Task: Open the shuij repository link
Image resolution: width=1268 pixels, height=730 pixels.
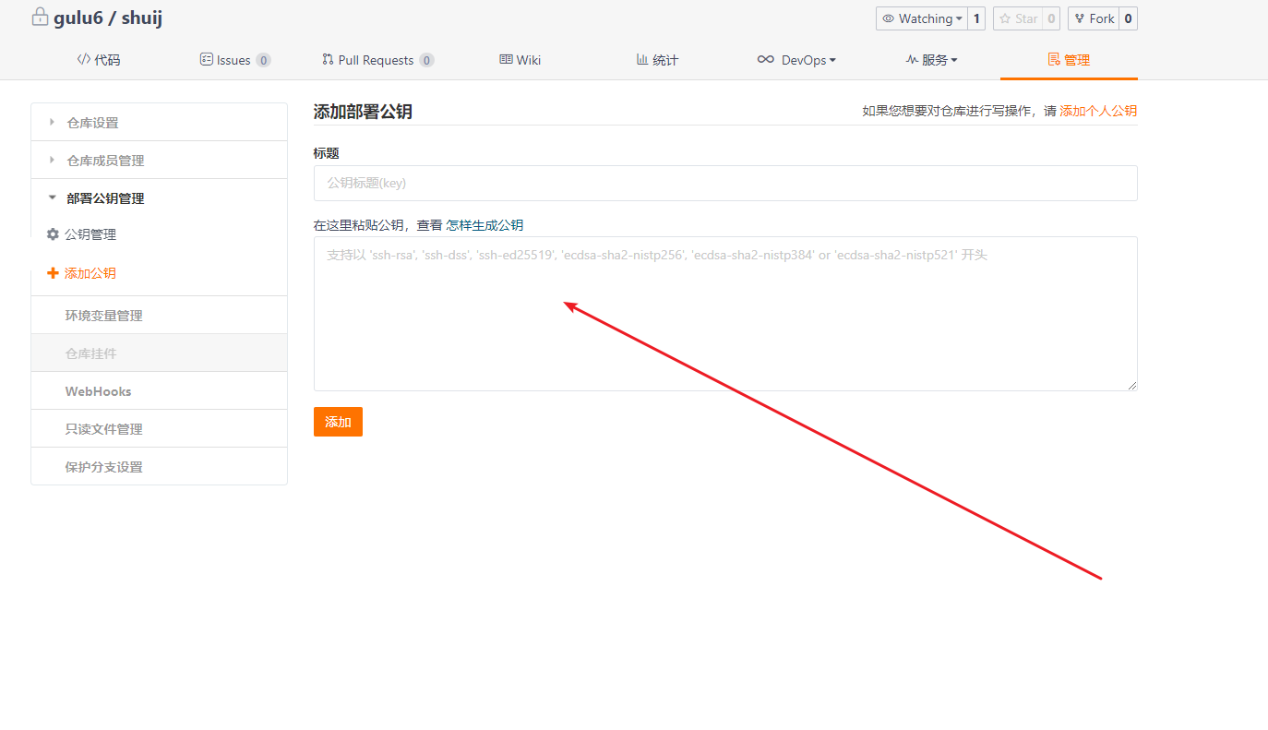Action: coord(142,18)
